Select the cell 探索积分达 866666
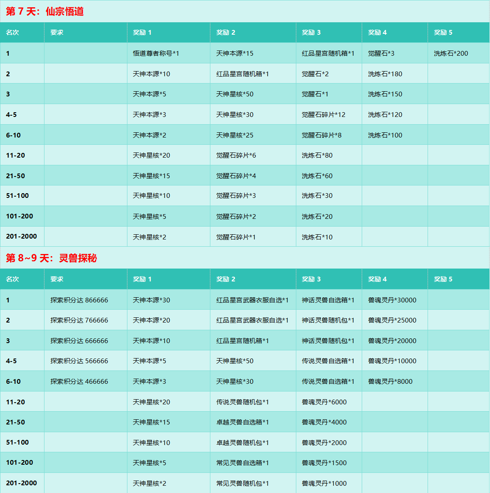The height and width of the screenshot is (493, 490). coord(86,300)
